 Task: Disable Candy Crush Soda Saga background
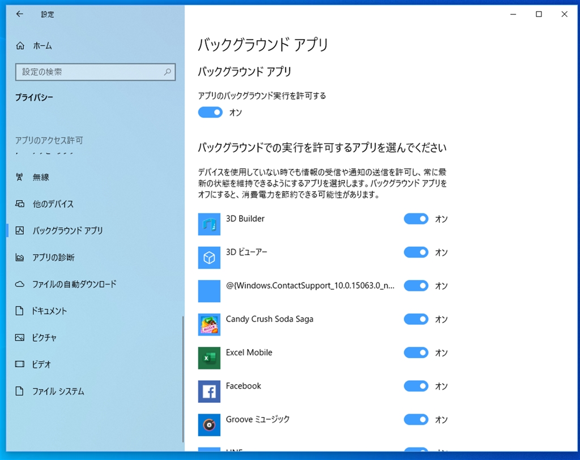[x=416, y=319]
